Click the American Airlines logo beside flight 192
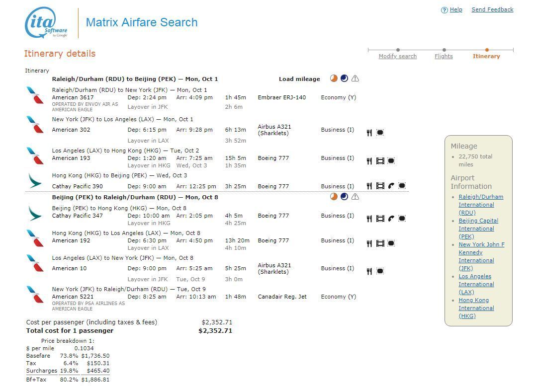Screen dimensions: 534x386 [35, 238]
